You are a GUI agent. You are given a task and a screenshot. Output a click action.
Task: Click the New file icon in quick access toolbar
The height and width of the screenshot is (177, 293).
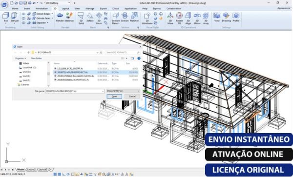point(12,3)
